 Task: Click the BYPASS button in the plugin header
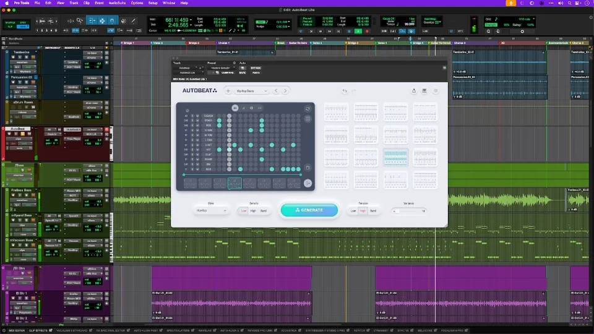pos(256,68)
